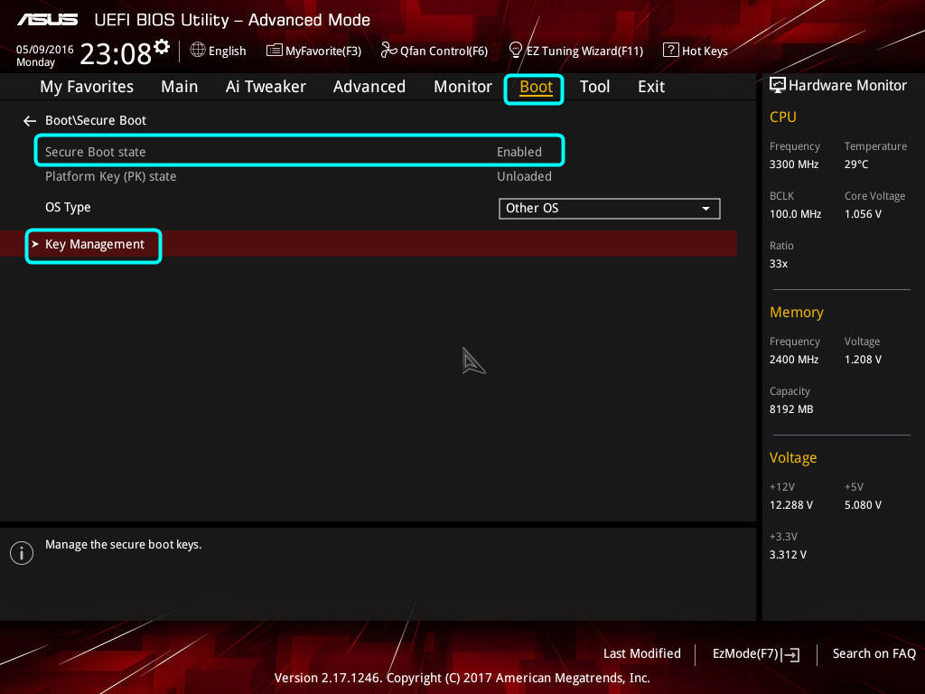
Task: Click the Hot Keys label
Action: click(705, 52)
